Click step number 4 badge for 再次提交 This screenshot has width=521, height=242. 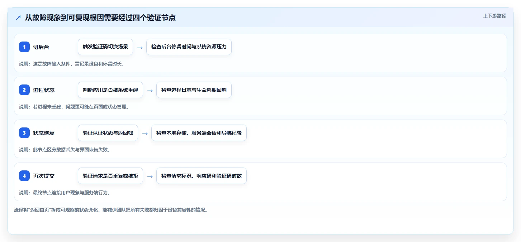coord(24,176)
